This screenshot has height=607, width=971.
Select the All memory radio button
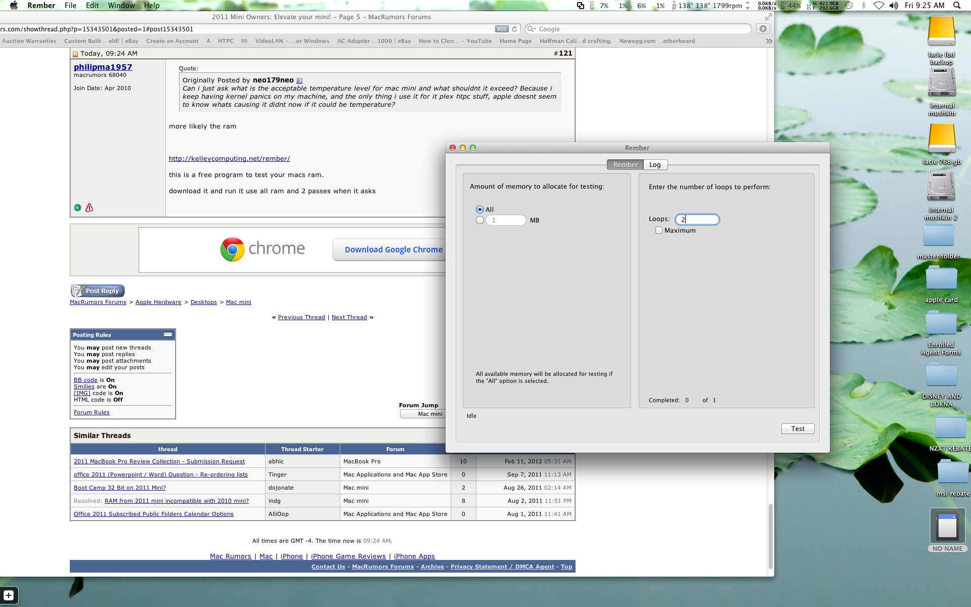pyautogui.click(x=479, y=209)
